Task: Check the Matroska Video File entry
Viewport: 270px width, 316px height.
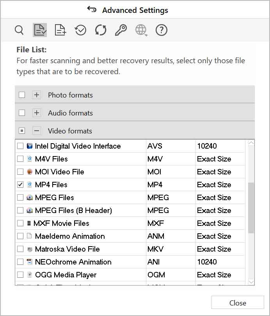Action: tap(20, 249)
